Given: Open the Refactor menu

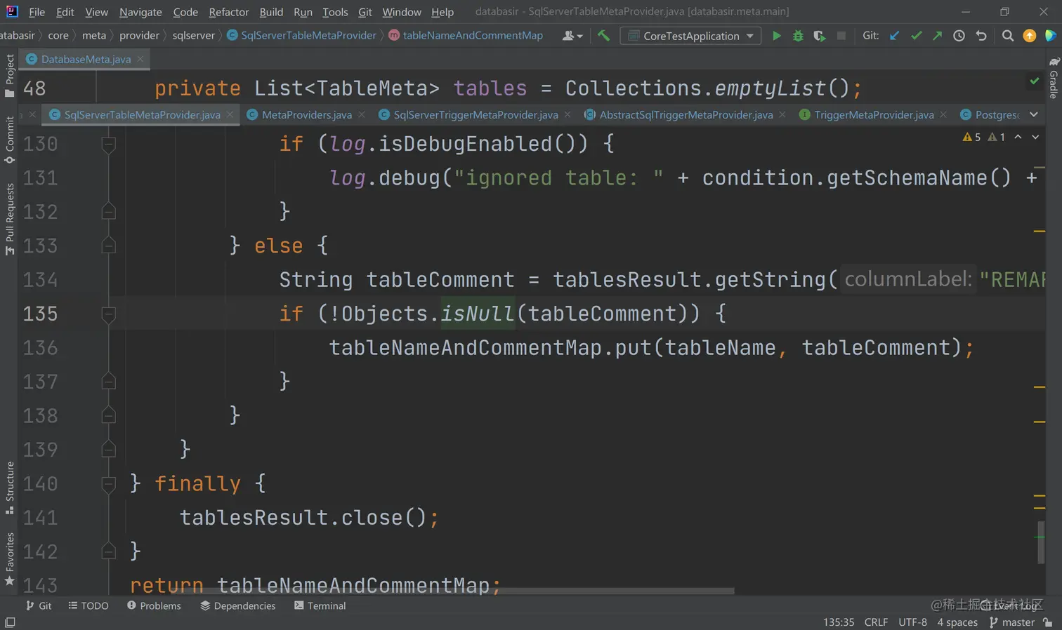Looking at the screenshot, I should coord(229,12).
